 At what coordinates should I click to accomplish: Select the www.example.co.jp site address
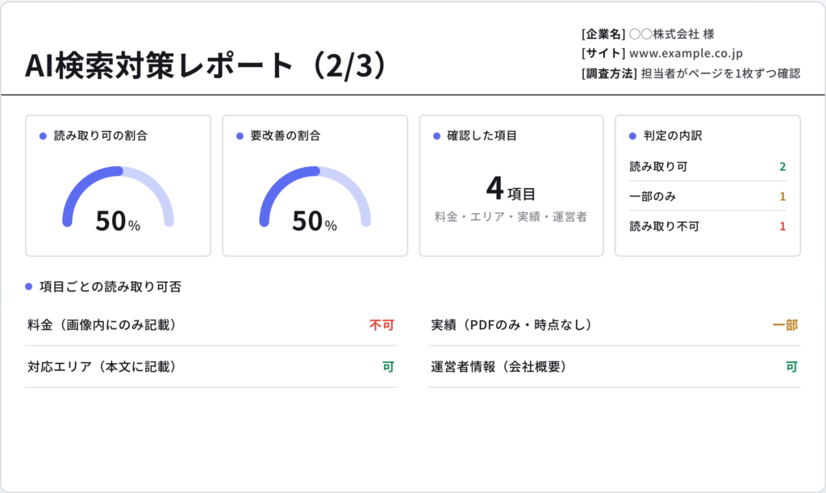[x=686, y=53]
